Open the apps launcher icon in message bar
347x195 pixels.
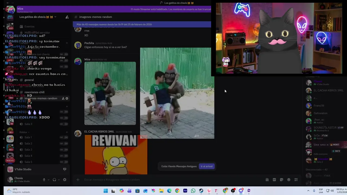pyautogui.click(x=296, y=180)
